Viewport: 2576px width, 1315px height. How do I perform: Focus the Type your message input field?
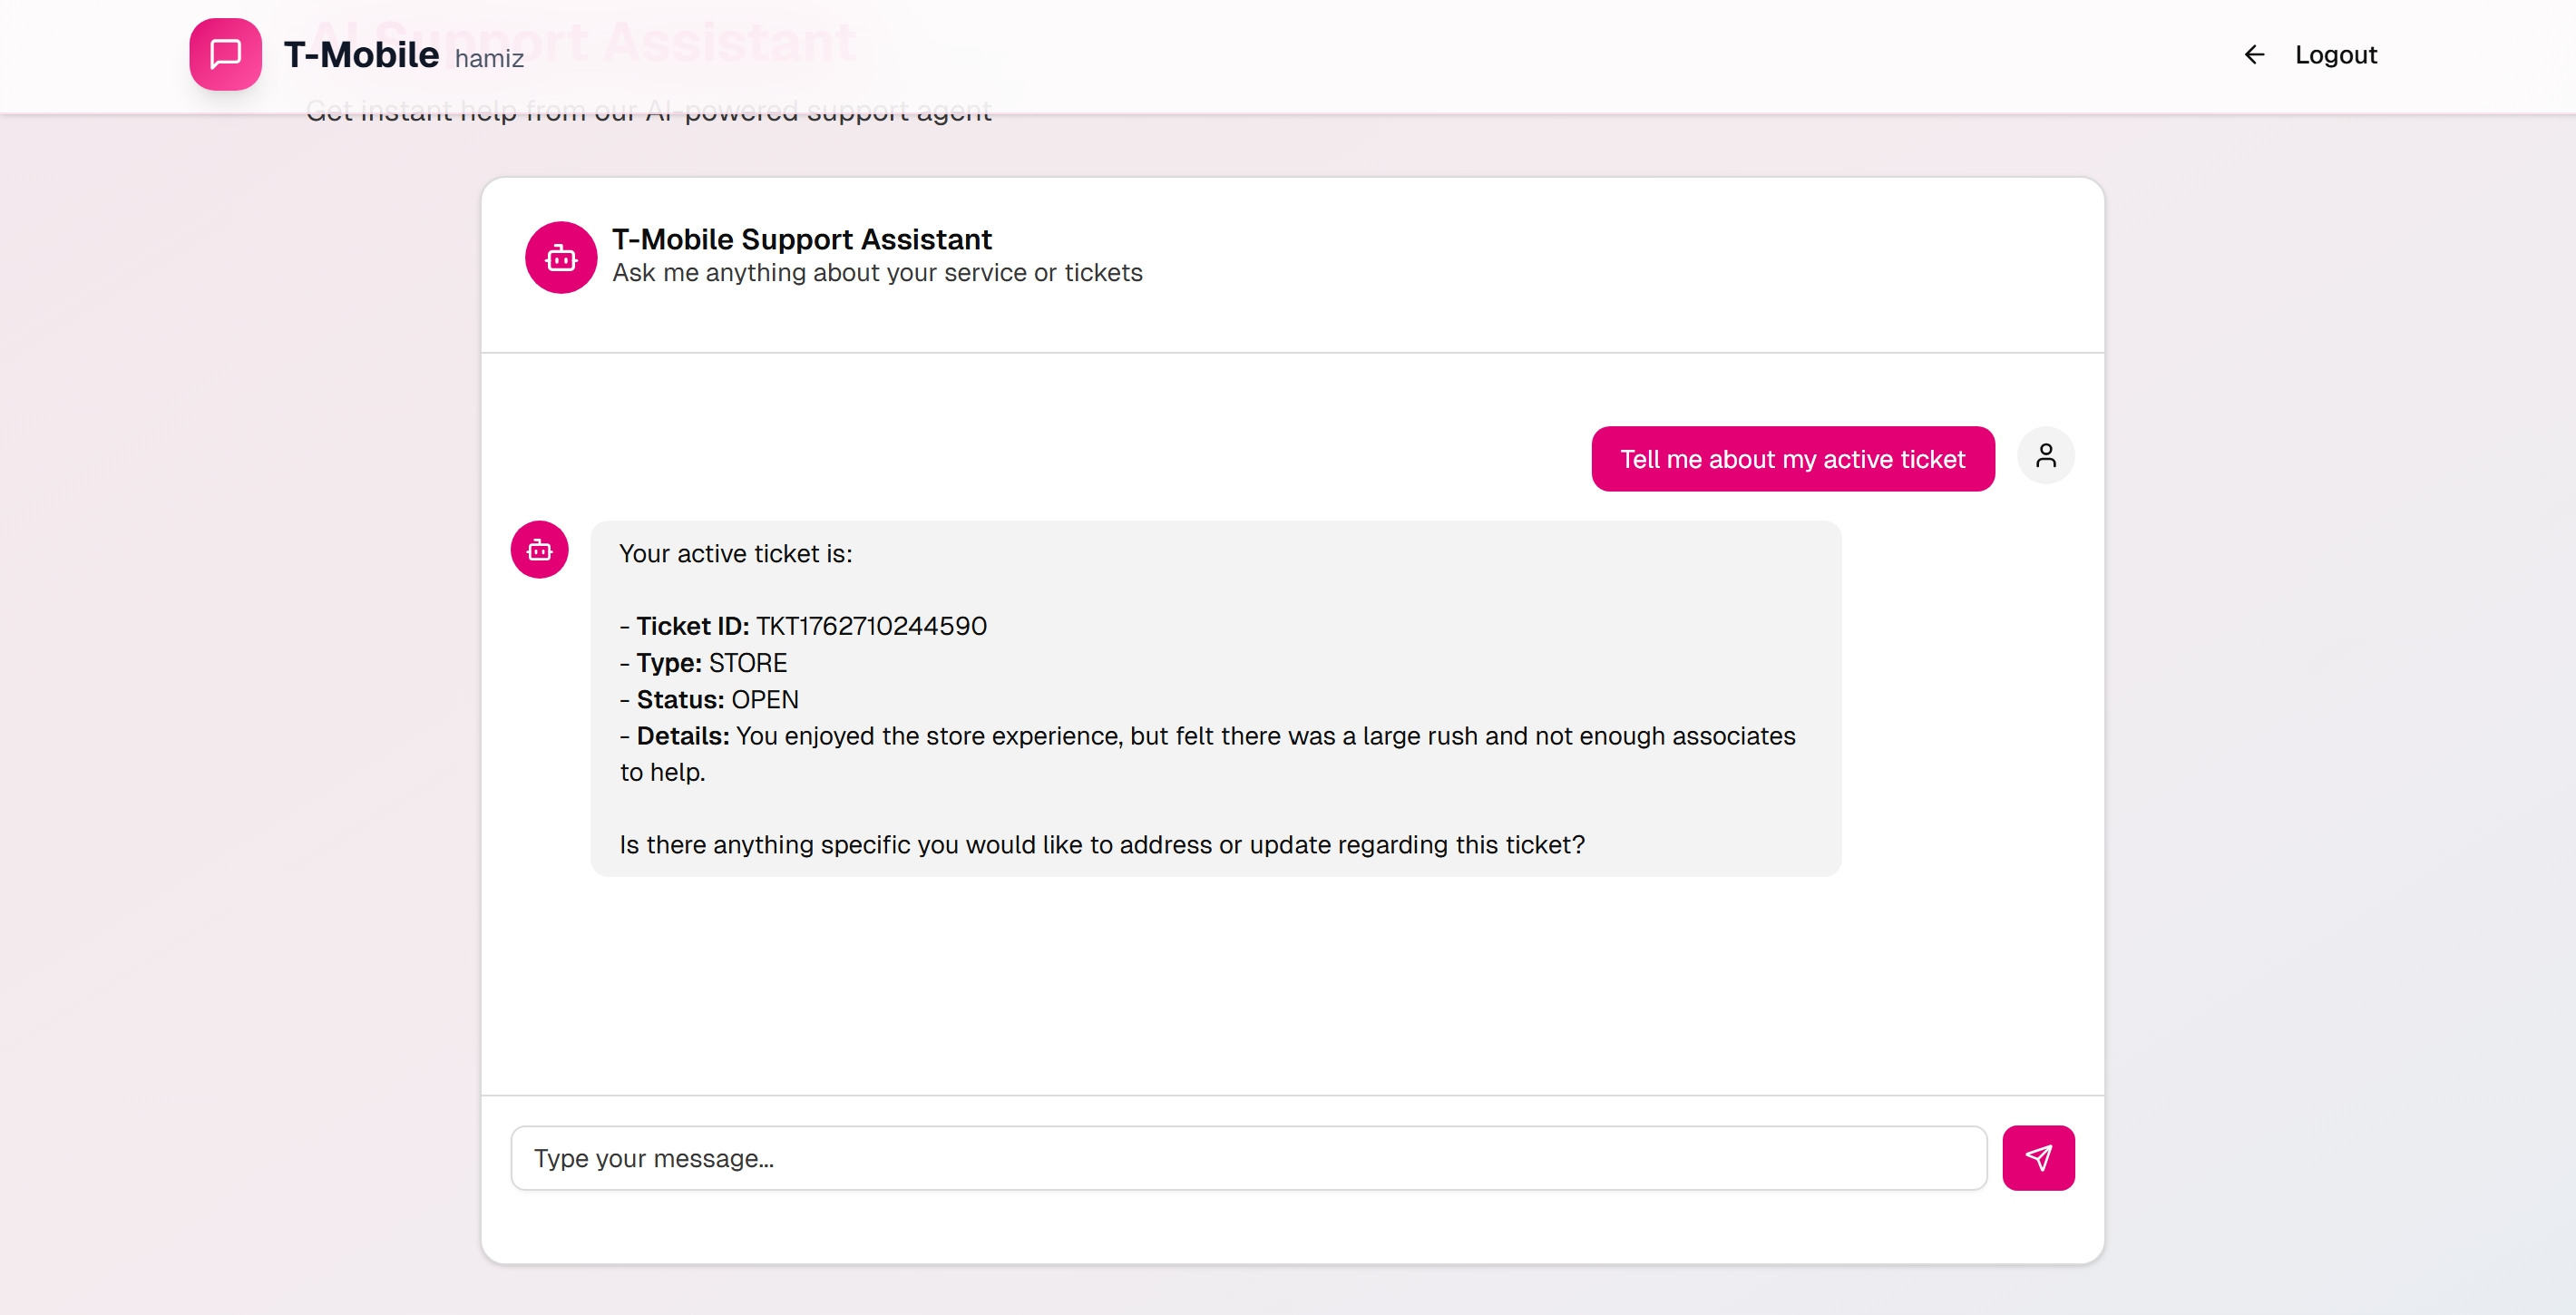click(1247, 1158)
